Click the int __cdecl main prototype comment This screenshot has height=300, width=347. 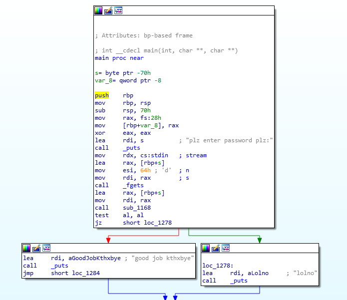pos(166,50)
